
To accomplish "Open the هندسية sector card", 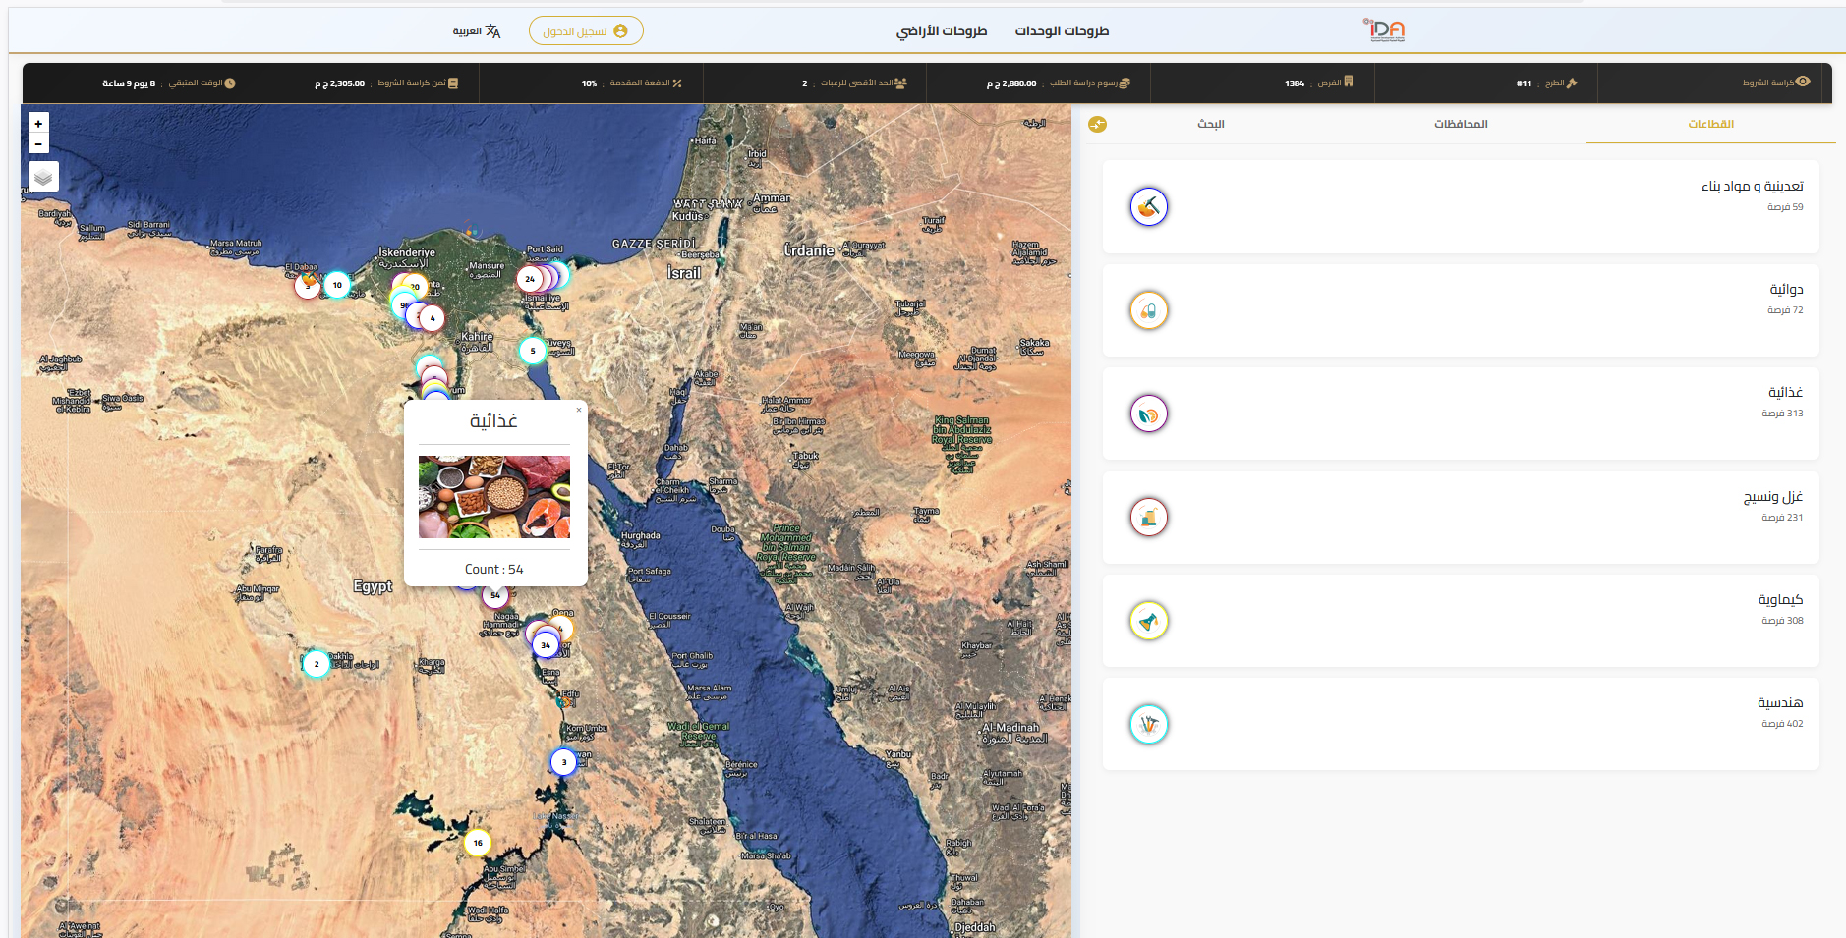I will (1461, 724).
